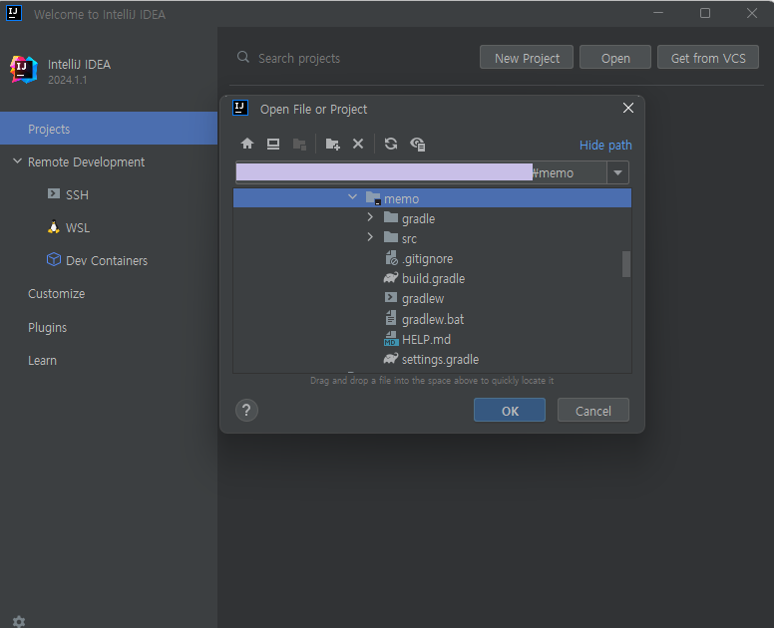Open the help question mark button
774x628 pixels.
pyautogui.click(x=246, y=410)
